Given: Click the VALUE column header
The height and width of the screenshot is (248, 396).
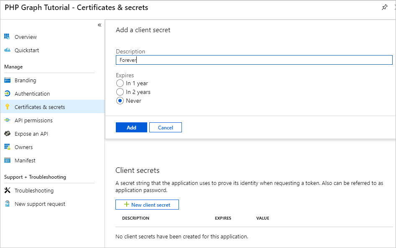Looking at the screenshot, I should pos(263,218).
